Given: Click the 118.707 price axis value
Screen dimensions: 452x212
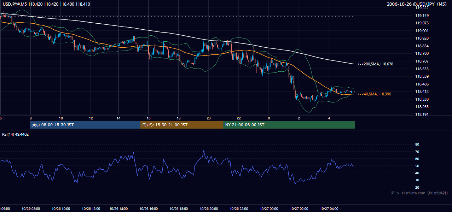Looking at the screenshot, I should tap(422, 61).
